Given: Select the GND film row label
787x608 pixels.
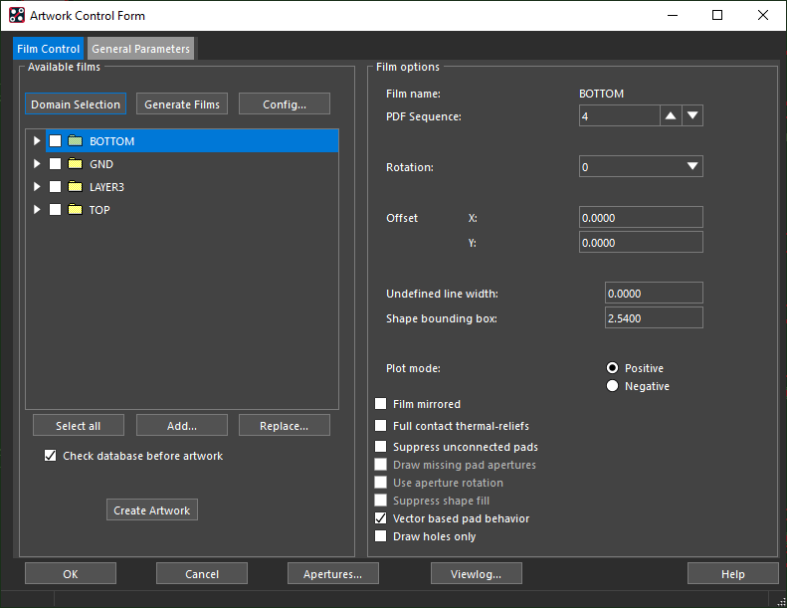Looking at the screenshot, I should 101,164.
